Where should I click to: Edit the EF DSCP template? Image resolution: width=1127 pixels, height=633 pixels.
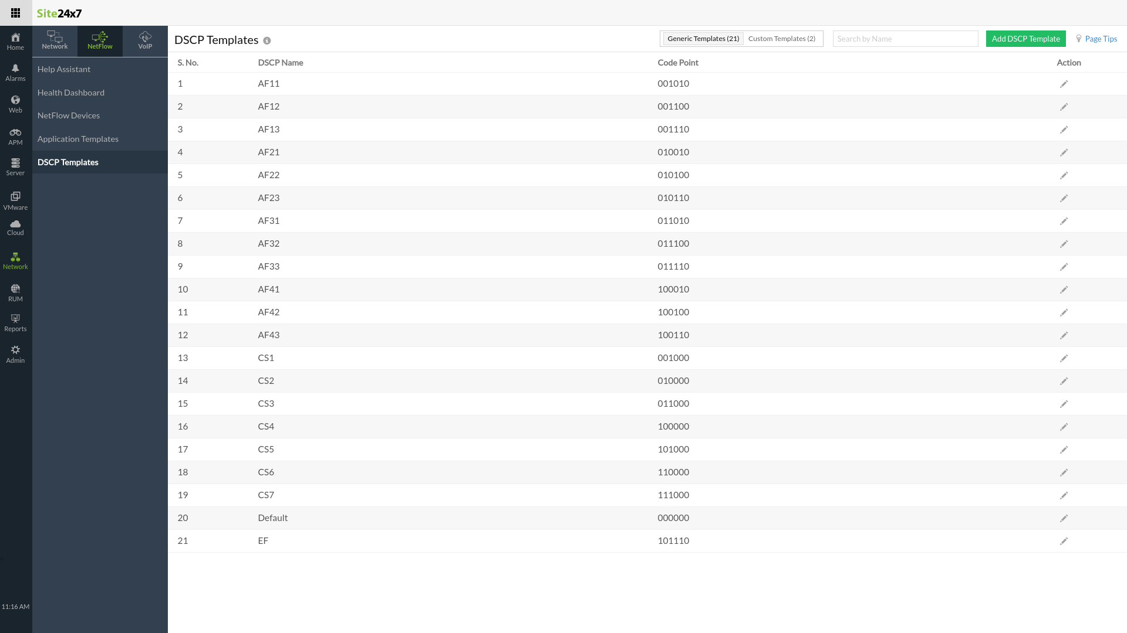point(1064,541)
